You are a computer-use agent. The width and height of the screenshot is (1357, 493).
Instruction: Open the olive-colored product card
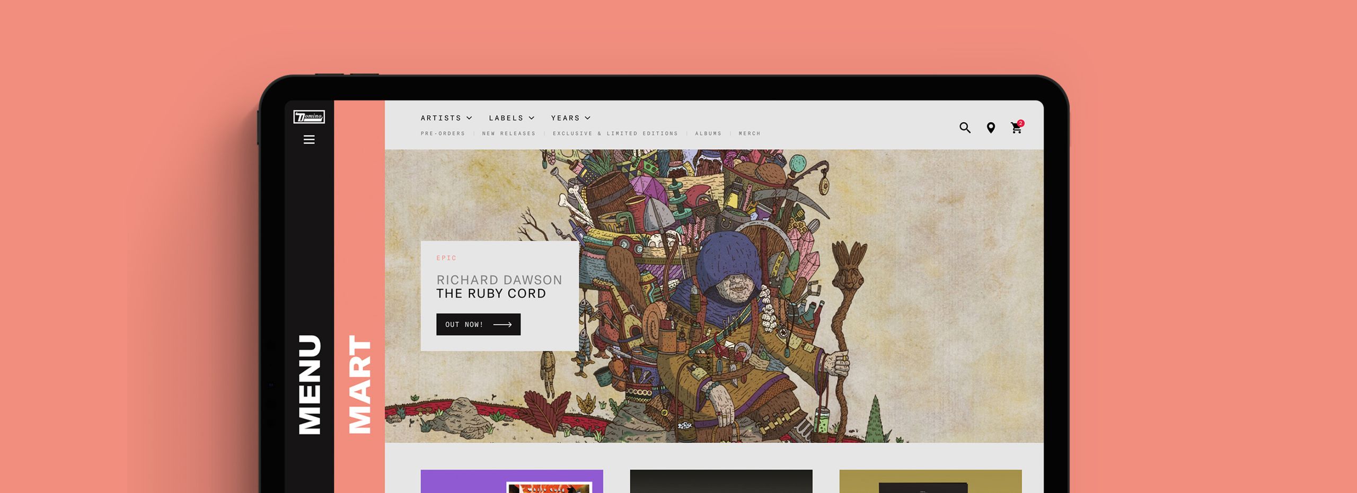tap(930, 481)
